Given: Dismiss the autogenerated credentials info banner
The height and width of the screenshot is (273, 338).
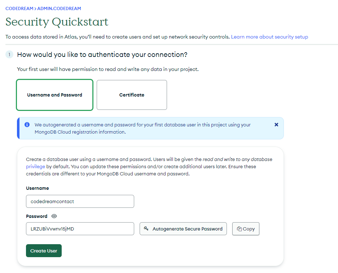Looking at the screenshot, I should [x=276, y=125].
